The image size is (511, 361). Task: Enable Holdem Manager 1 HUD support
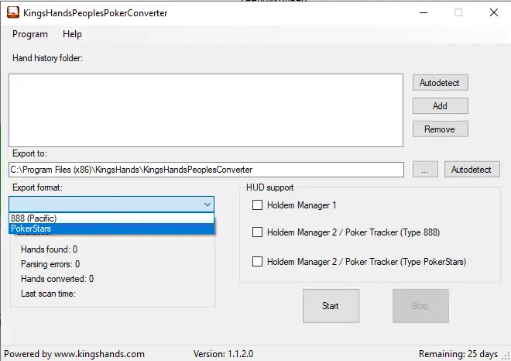[x=258, y=205]
